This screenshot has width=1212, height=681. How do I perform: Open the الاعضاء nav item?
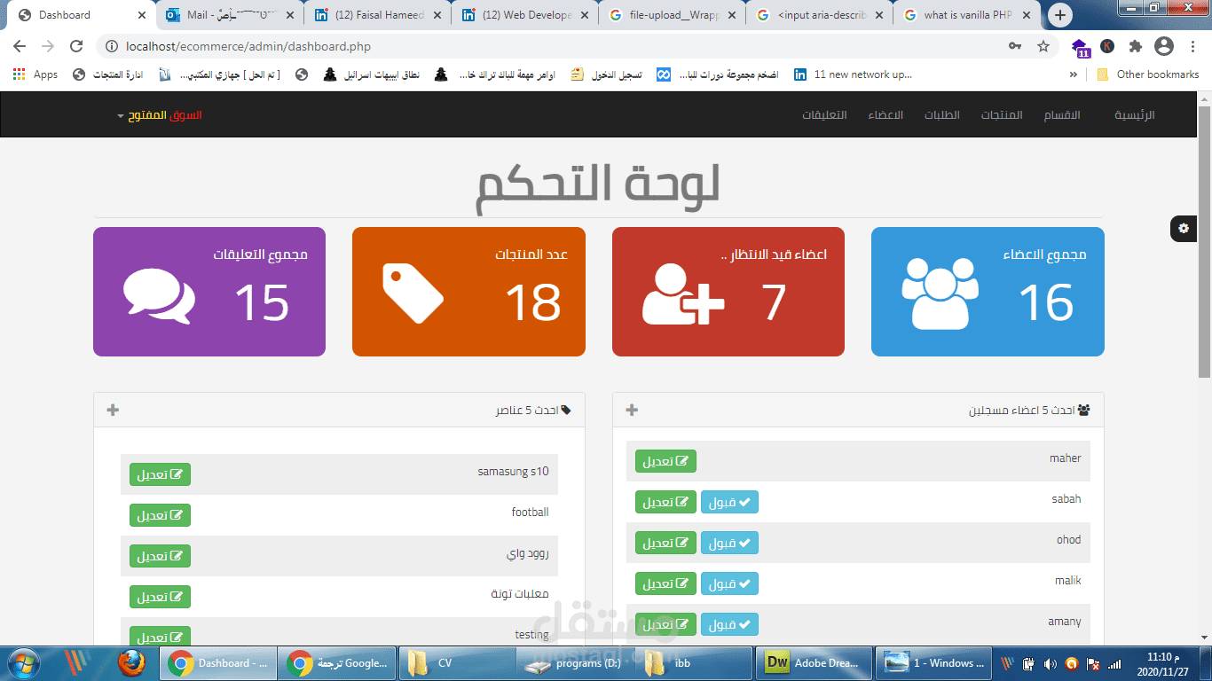tap(885, 115)
